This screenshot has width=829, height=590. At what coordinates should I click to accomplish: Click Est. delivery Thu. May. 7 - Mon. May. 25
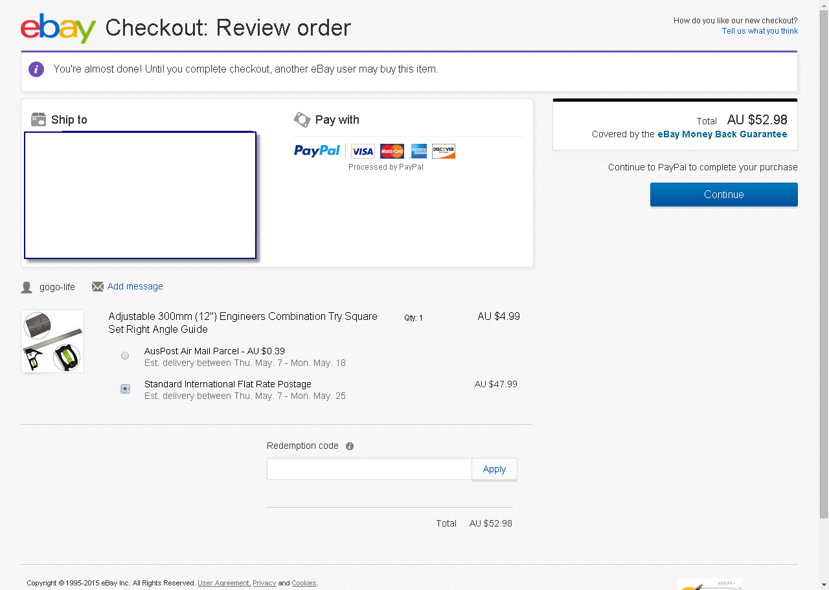(x=245, y=396)
